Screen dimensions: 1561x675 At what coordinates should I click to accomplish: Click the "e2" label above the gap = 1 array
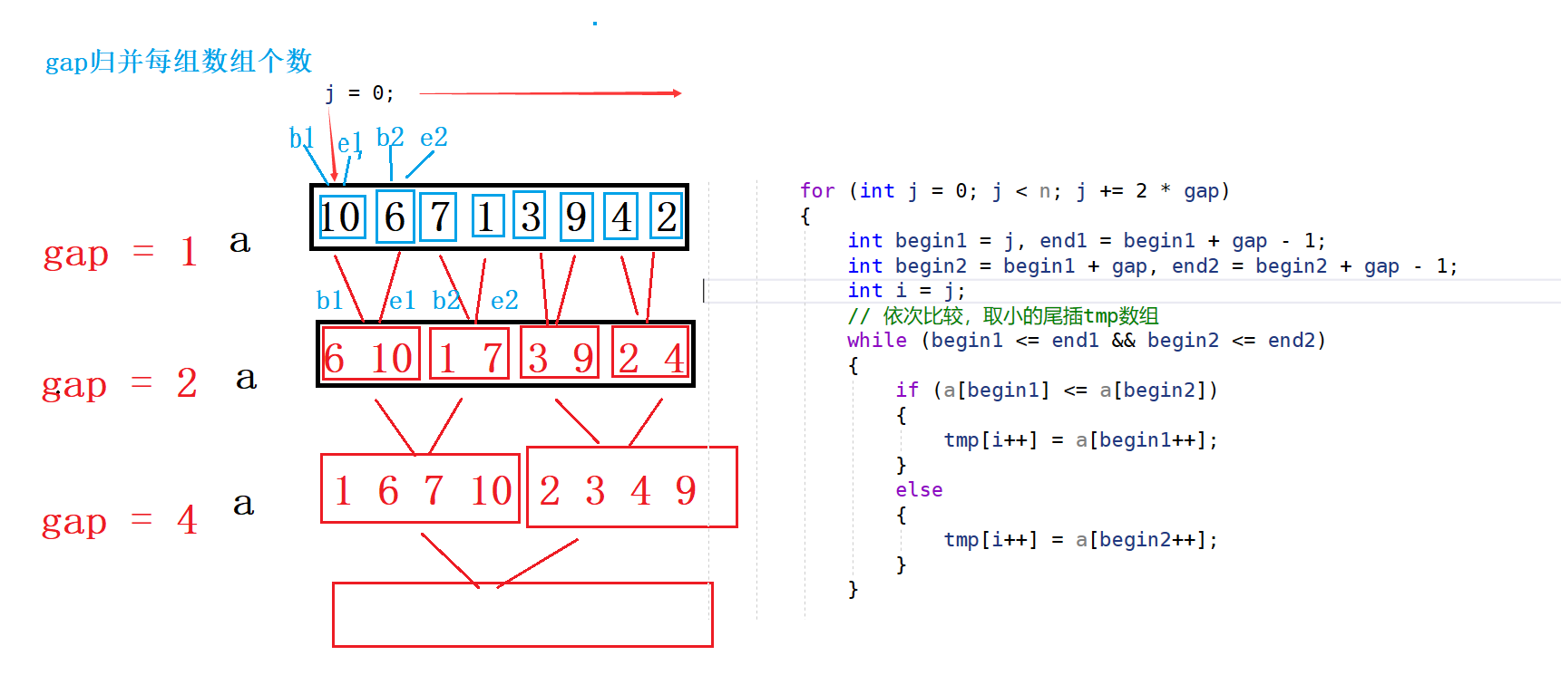434,138
